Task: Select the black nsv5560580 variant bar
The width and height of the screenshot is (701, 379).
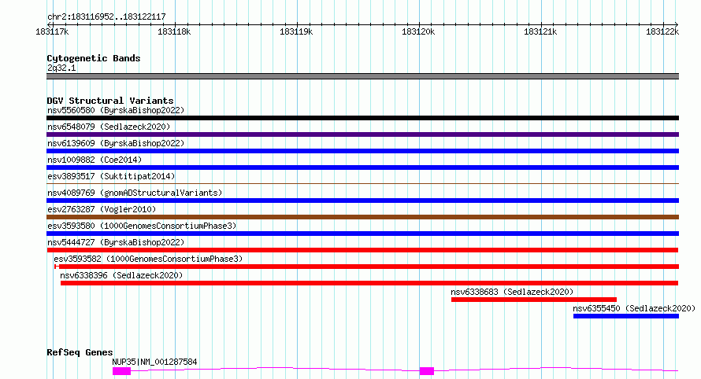Action: click(x=362, y=118)
